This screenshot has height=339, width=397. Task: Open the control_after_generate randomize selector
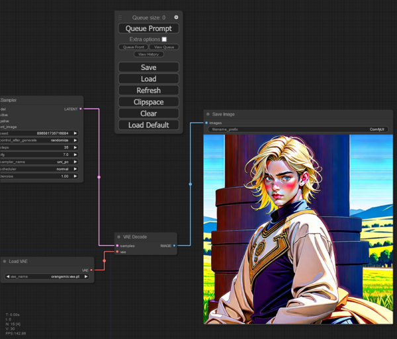click(x=40, y=140)
